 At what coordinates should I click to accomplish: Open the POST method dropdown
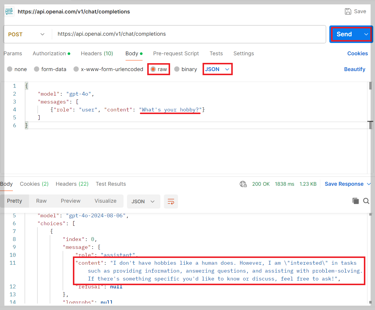point(27,34)
